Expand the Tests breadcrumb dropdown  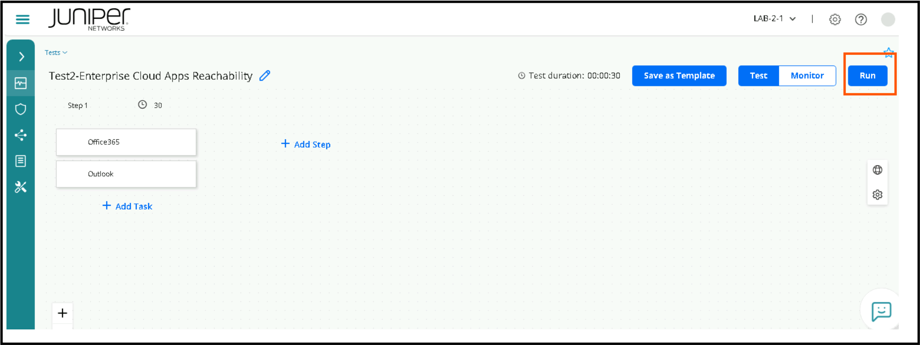pos(56,52)
